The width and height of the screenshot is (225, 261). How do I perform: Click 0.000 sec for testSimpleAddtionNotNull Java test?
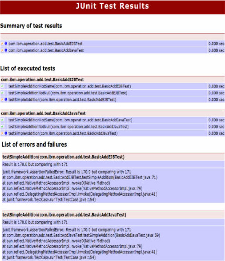[217, 127]
